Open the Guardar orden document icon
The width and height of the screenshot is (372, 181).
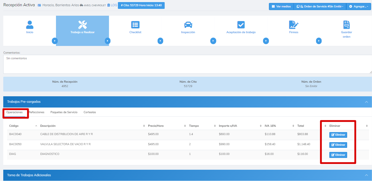pos(347,25)
